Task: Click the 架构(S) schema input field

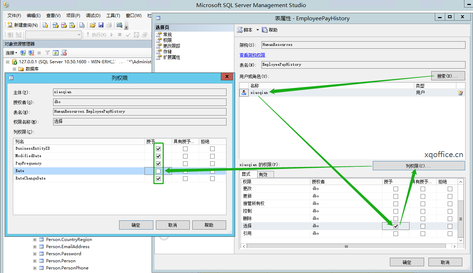Action: tap(363, 45)
